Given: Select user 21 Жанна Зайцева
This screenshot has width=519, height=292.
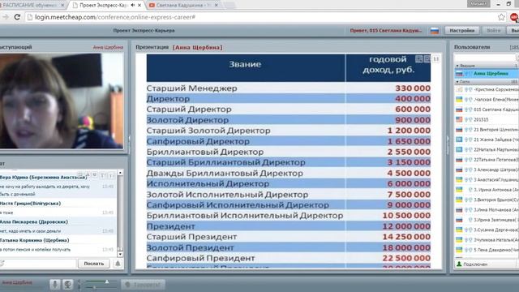Looking at the screenshot, I should pyautogui.click(x=487, y=140).
